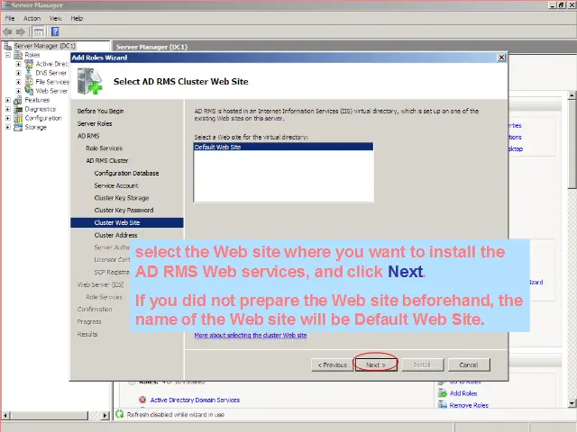
Task: Click the Next button in wizard
Action: (x=376, y=364)
